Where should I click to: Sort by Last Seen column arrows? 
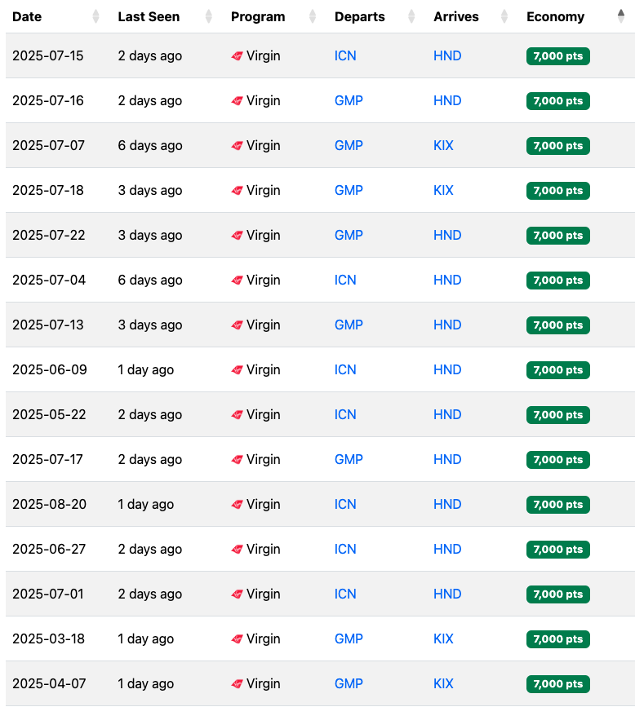(x=208, y=16)
